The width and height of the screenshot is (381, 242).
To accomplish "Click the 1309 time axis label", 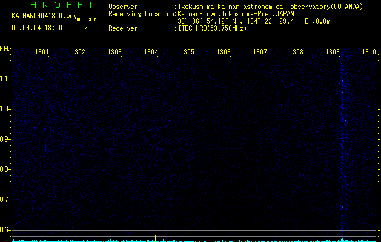I will [333, 52].
